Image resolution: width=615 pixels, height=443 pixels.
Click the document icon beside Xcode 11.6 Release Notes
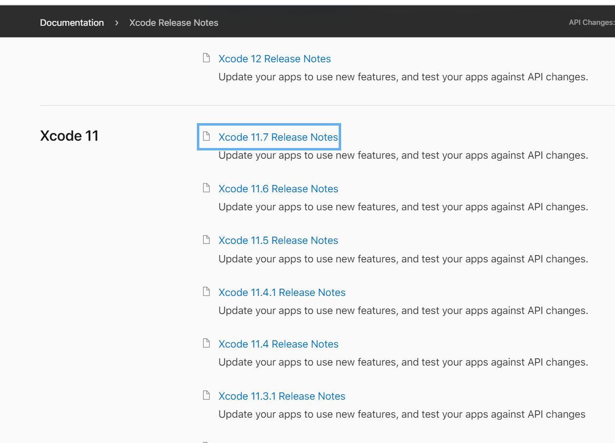[206, 188]
